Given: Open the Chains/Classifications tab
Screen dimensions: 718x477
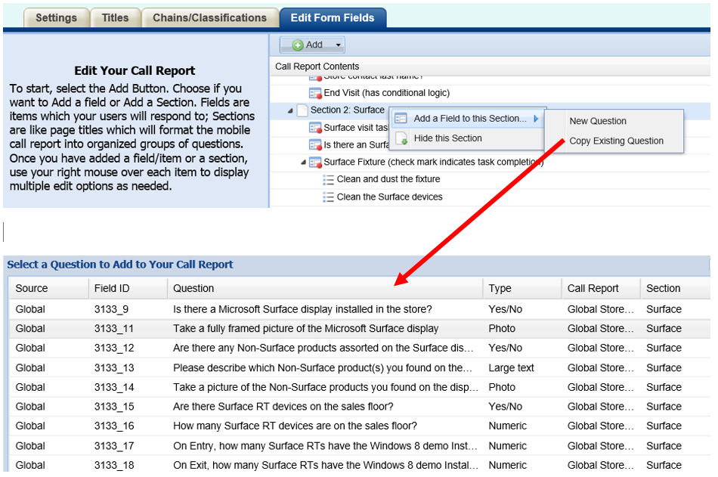Looking at the screenshot, I should pos(209,18).
